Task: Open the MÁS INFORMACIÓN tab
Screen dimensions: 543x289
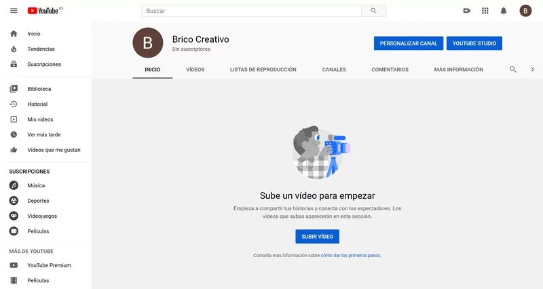Action: point(459,69)
